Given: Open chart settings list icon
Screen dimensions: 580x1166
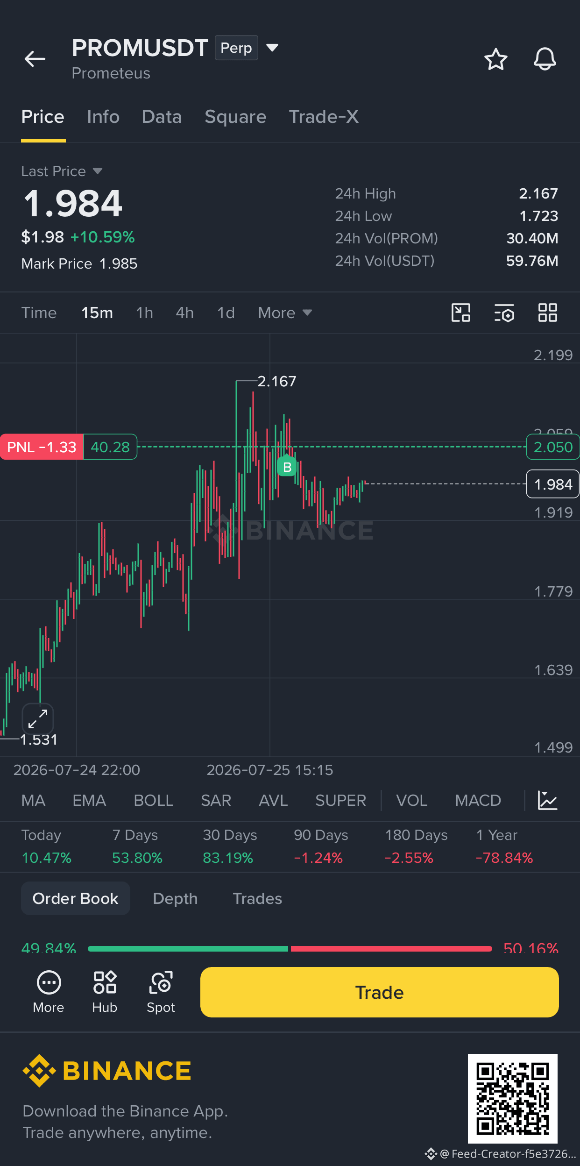Looking at the screenshot, I should 504,313.
